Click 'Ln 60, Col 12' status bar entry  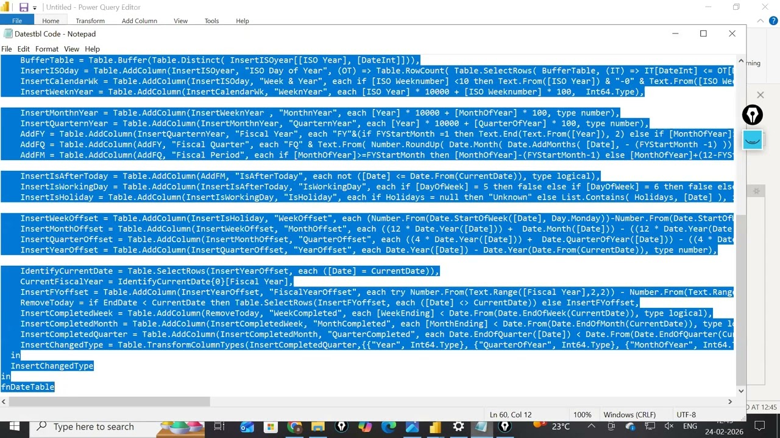tap(511, 415)
